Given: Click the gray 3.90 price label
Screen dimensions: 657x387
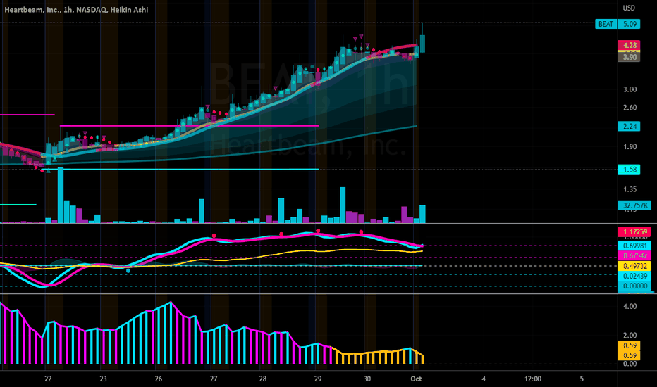Looking at the screenshot, I should [x=629, y=57].
